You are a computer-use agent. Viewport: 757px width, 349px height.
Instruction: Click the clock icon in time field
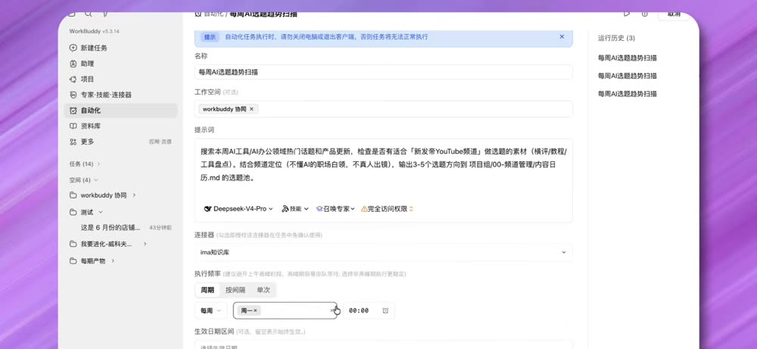[x=385, y=310]
